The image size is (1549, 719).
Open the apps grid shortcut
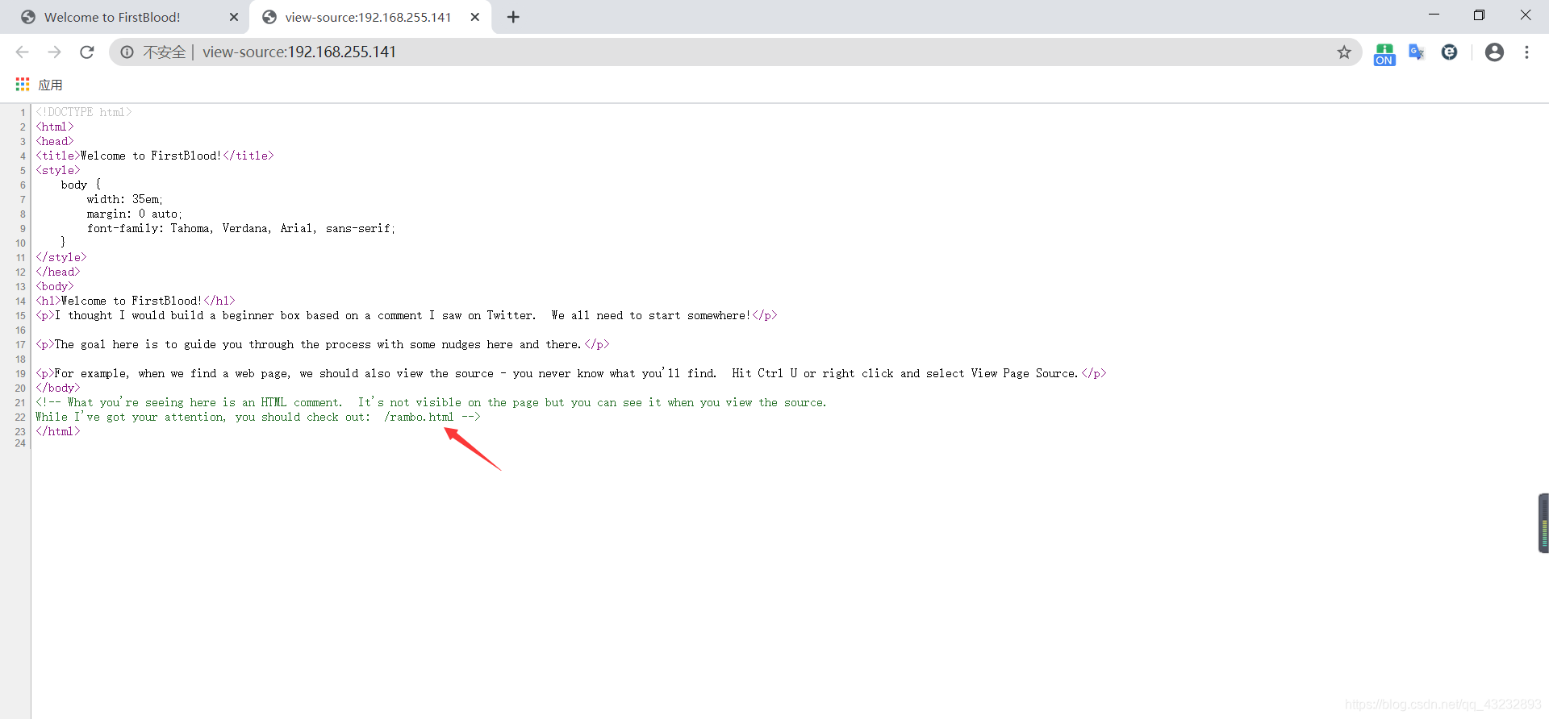click(23, 85)
